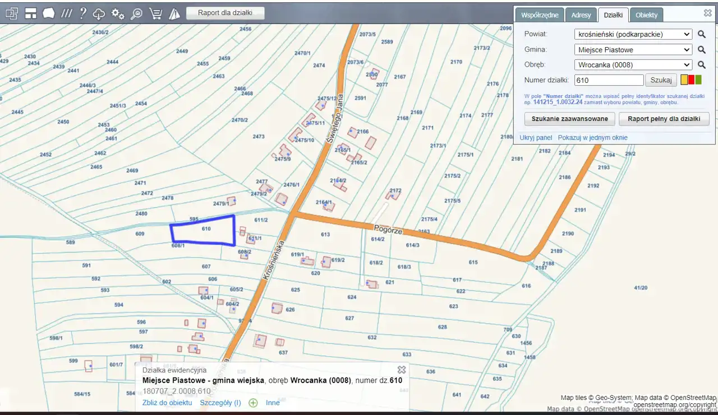Open the panel layout icon in toolbar
Image resolution: width=718 pixels, height=415 pixels.
[x=31, y=13]
